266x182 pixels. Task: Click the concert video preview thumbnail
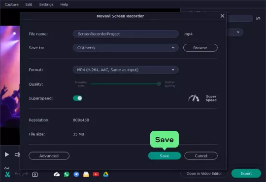tap(10, 76)
